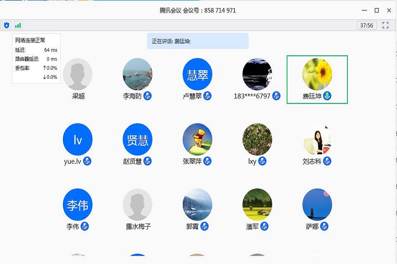Select 萨娜's lighthouse avatar
Image resolution: width=397 pixels, height=264 pixels.
click(x=317, y=205)
